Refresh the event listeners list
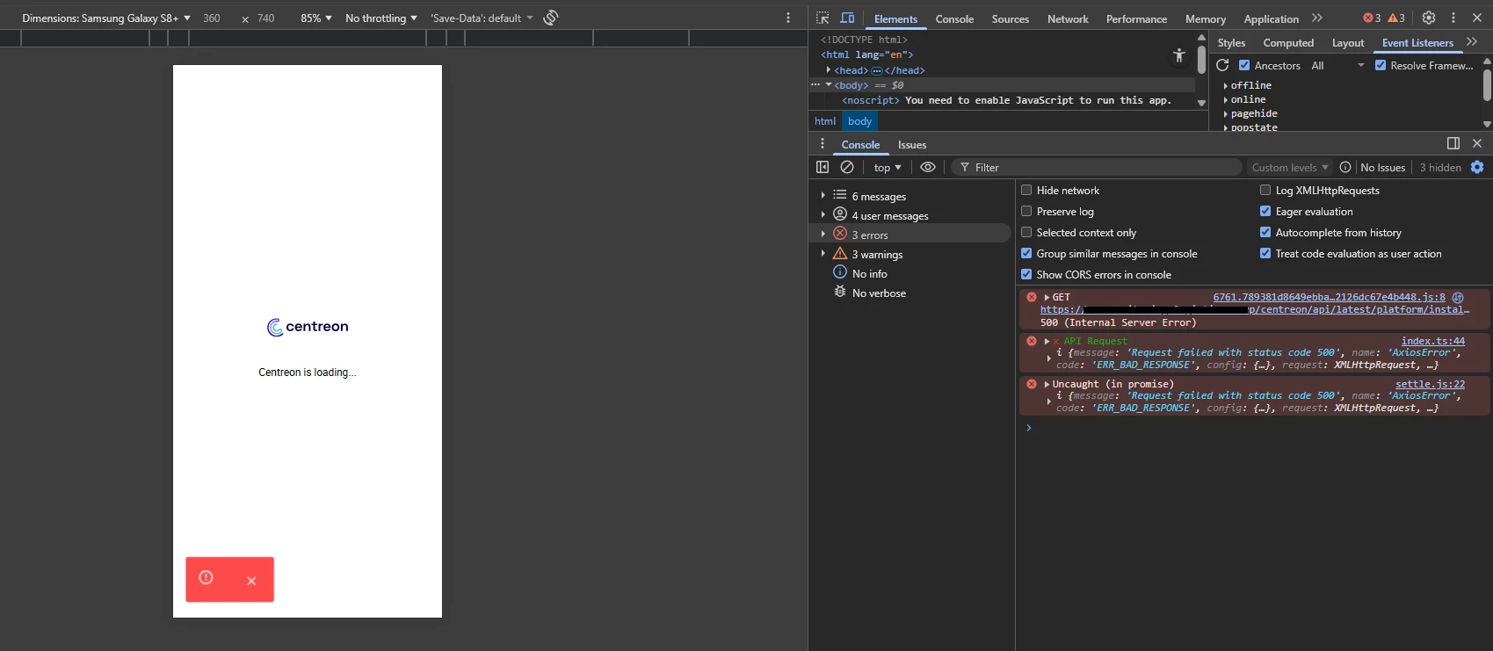 pos(1222,65)
